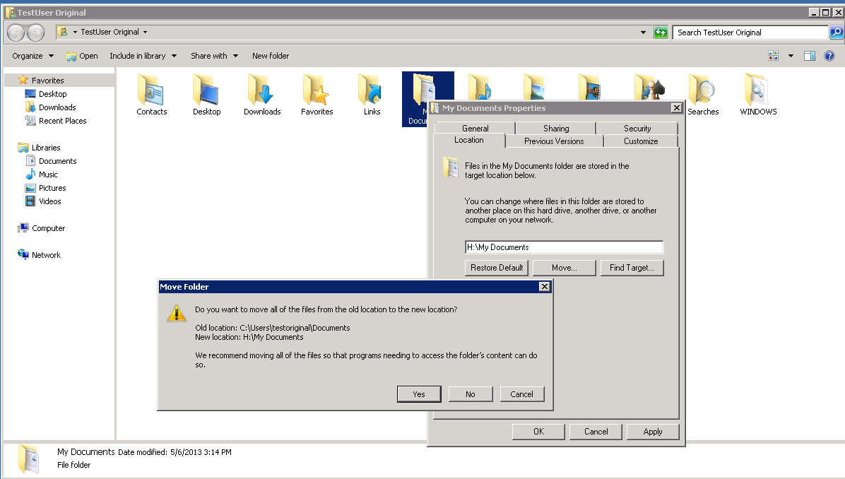Click the Back navigation arrow

pyautogui.click(x=16, y=33)
